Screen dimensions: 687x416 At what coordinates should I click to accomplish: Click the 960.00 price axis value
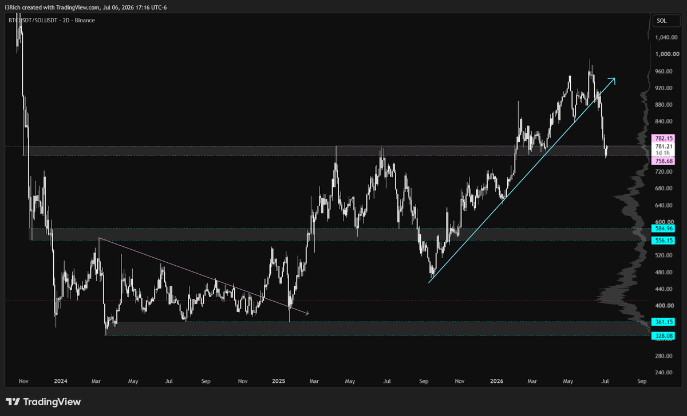[x=664, y=71]
